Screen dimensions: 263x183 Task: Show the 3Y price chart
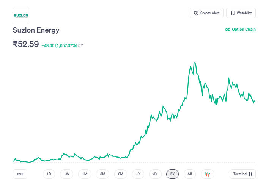coord(155,174)
